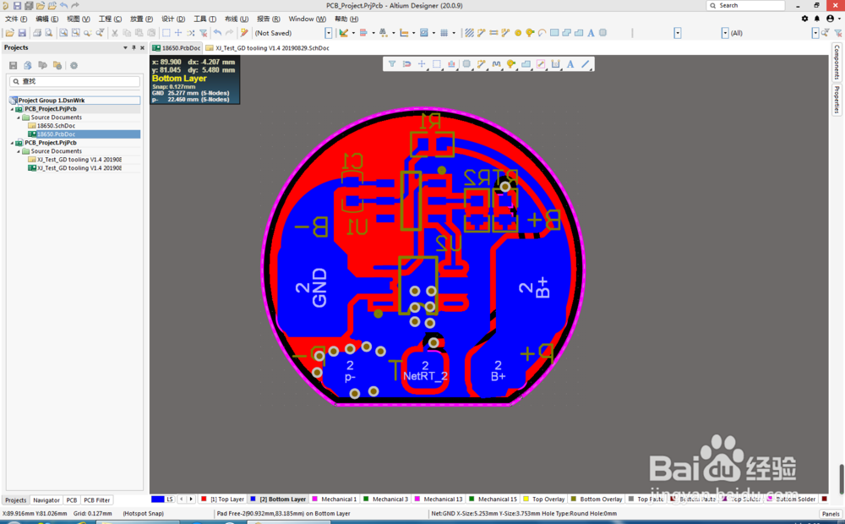Click the place arc icon
Screen dimensions: 845x524
(542, 33)
